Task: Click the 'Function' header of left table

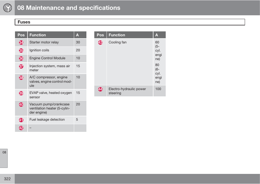Action: (38, 35)
